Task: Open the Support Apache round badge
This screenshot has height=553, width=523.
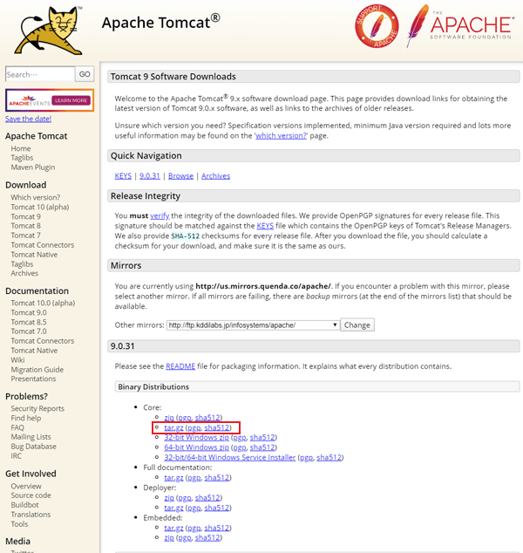Action: pyautogui.click(x=377, y=26)
